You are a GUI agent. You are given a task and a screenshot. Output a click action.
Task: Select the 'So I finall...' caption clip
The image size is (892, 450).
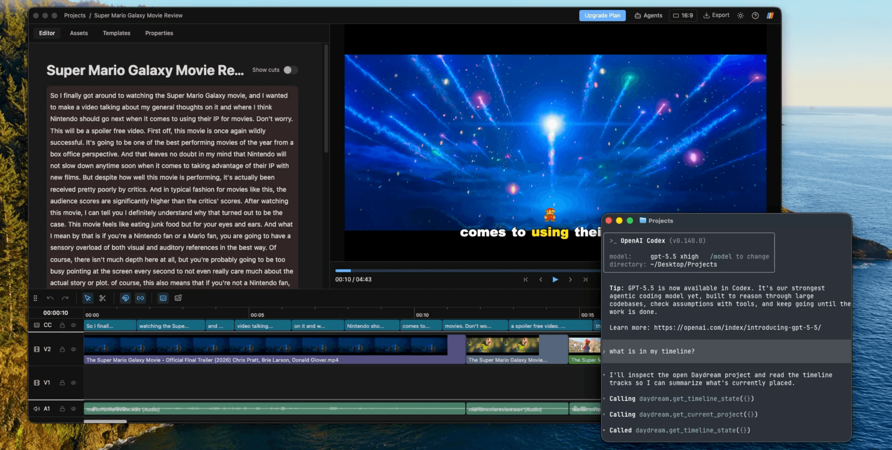coord(110,326)
